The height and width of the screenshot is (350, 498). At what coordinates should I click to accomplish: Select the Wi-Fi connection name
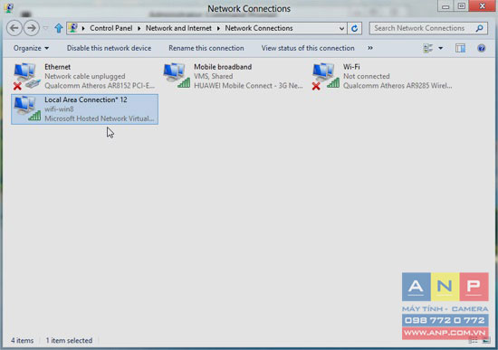[351, 67]
